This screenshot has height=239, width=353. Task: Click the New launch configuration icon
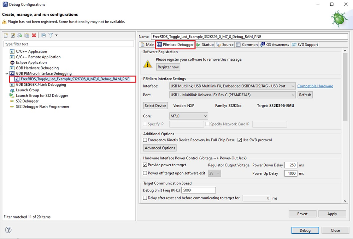(6, 35)
